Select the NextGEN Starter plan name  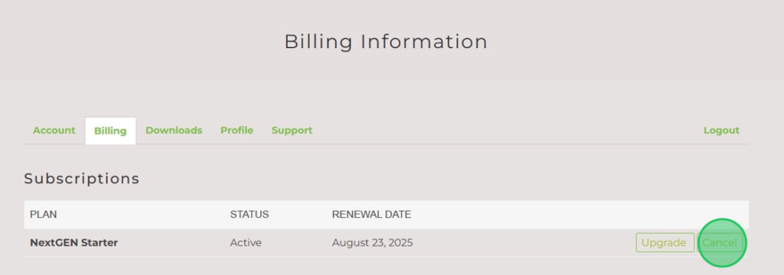click(74, 243)
